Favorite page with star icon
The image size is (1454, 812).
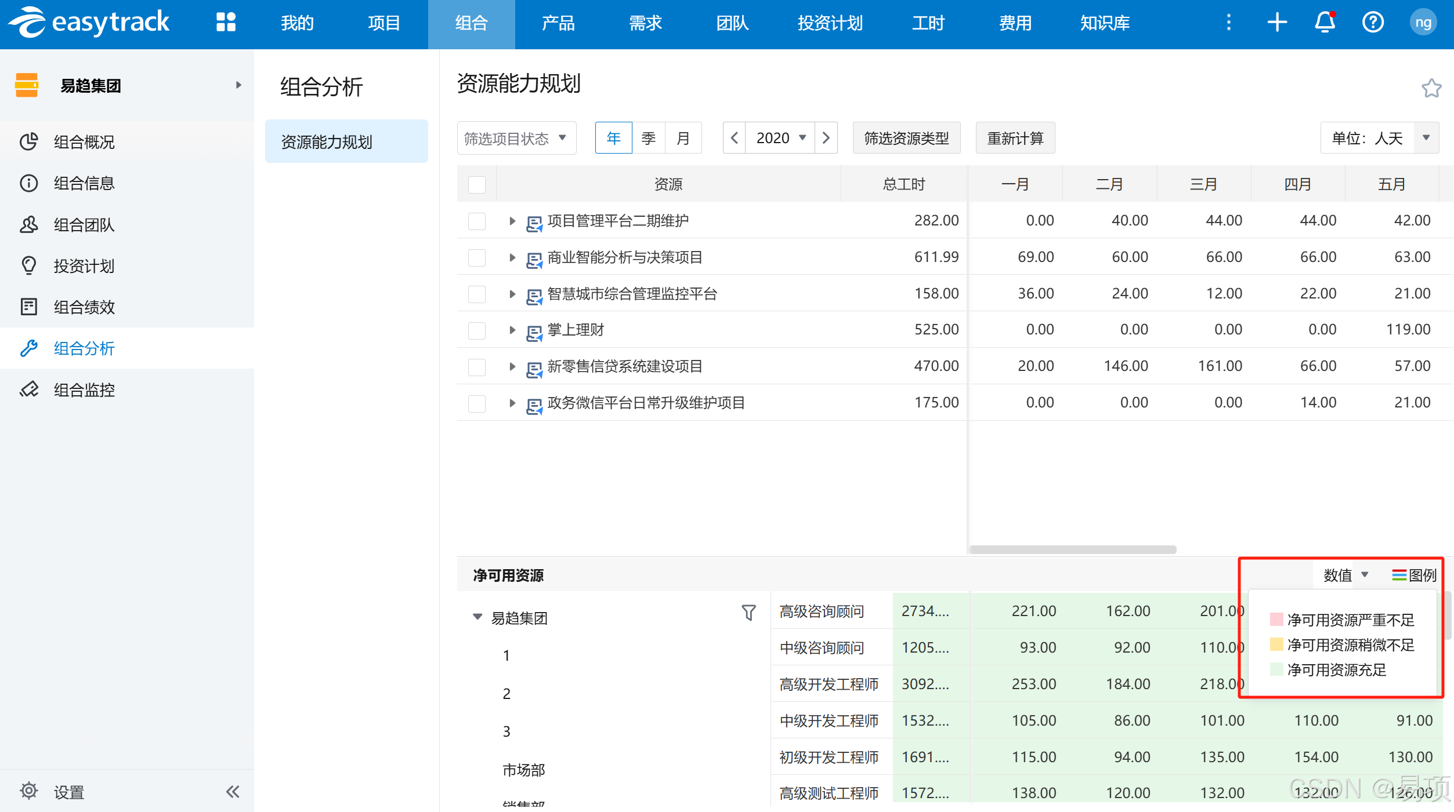coord(1431,88)
